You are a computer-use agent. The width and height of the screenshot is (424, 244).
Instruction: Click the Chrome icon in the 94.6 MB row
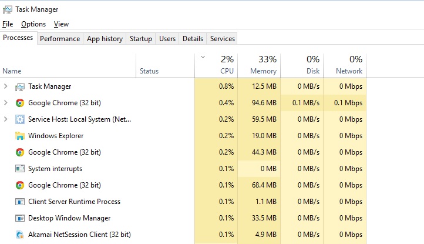pos(20,103)
